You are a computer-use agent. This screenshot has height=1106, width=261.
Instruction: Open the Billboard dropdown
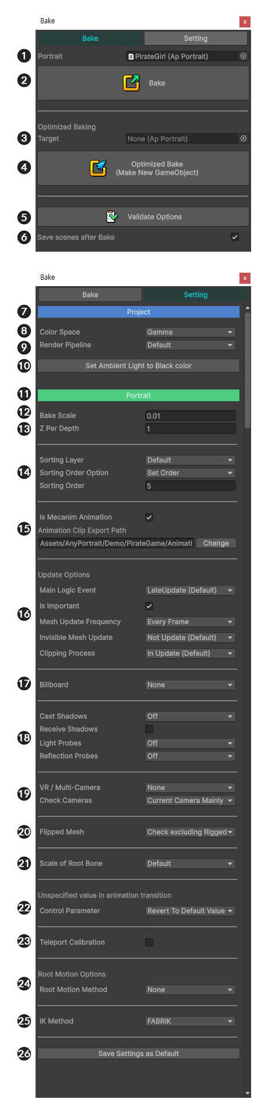pyautogui.click(x=191, y=685)
